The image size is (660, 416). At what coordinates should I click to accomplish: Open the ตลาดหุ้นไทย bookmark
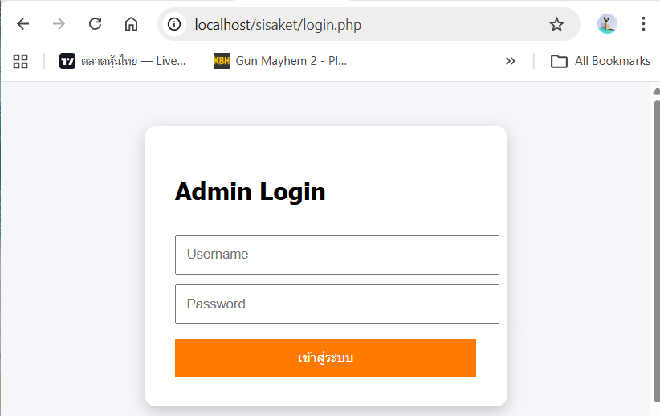pyautogui.click(x=123, y=61)
